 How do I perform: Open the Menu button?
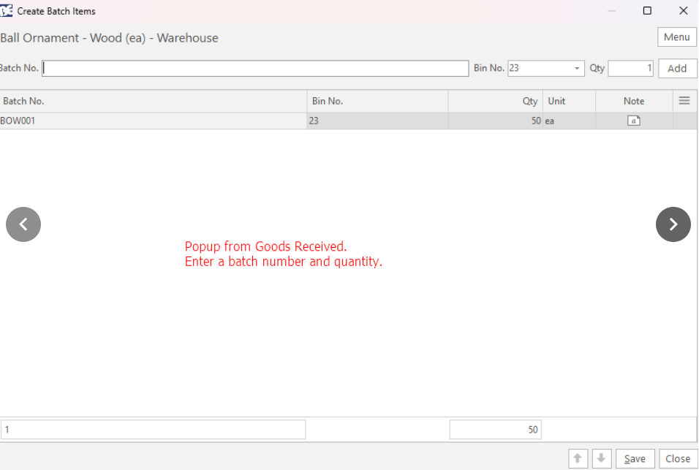(677, 37)
